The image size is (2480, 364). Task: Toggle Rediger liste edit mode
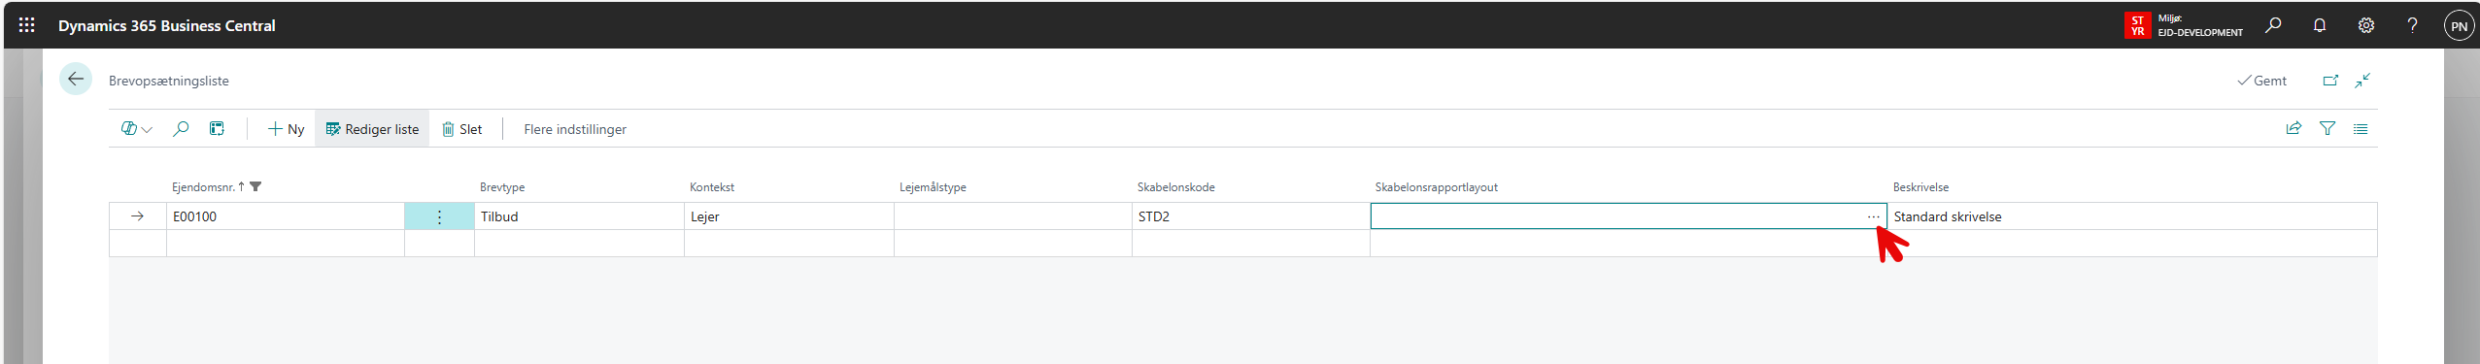(x=372, y=129)
